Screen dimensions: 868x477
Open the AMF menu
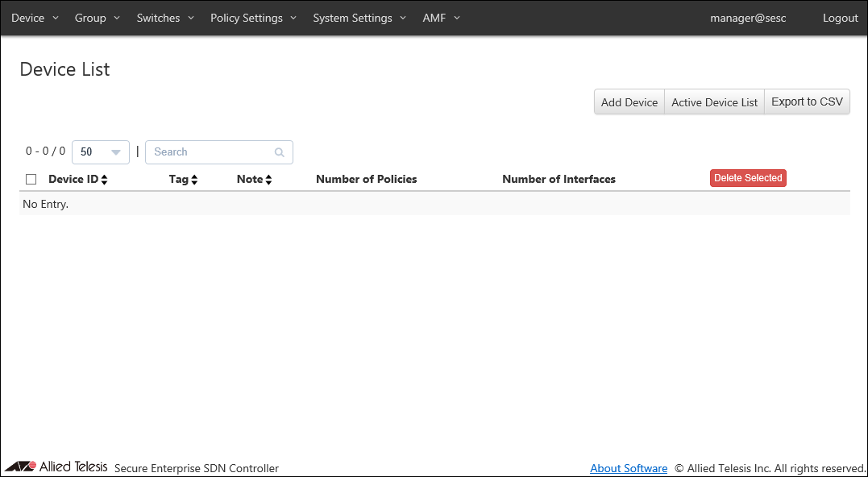click(441, 18)
